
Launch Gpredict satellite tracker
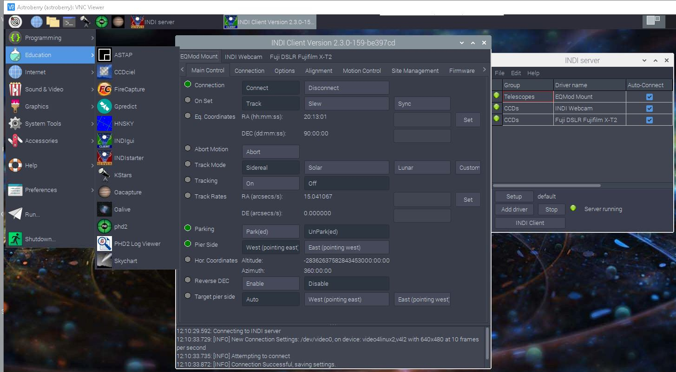[137, 106]
